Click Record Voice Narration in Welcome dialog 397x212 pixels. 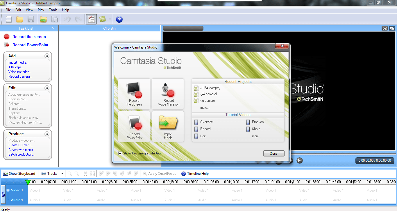click(168, 94)
